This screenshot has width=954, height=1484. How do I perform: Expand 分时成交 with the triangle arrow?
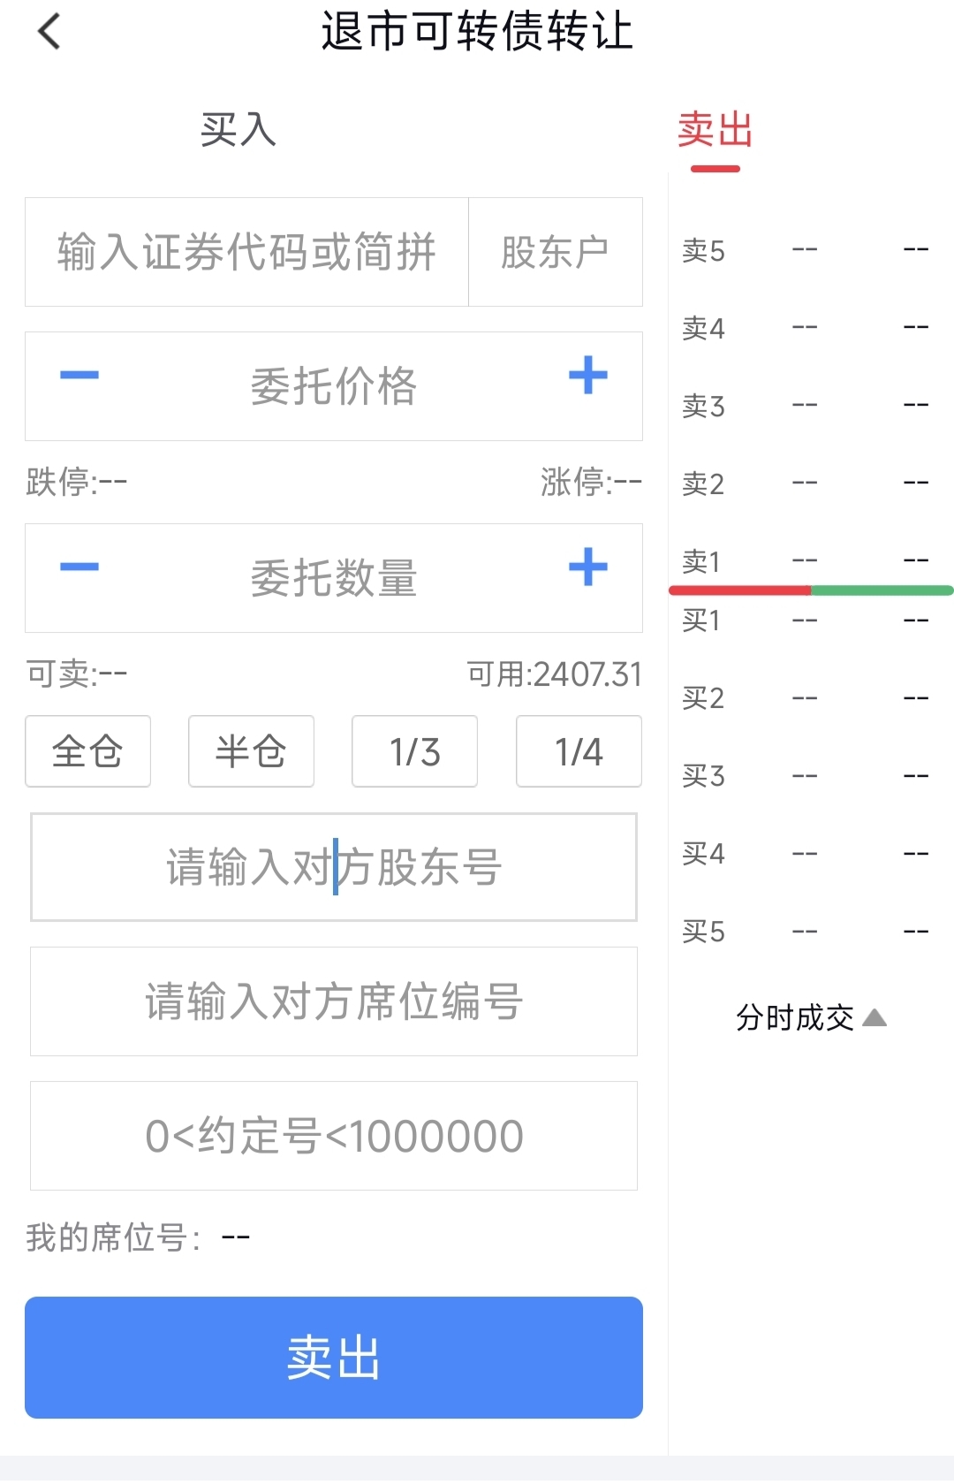874,1018
